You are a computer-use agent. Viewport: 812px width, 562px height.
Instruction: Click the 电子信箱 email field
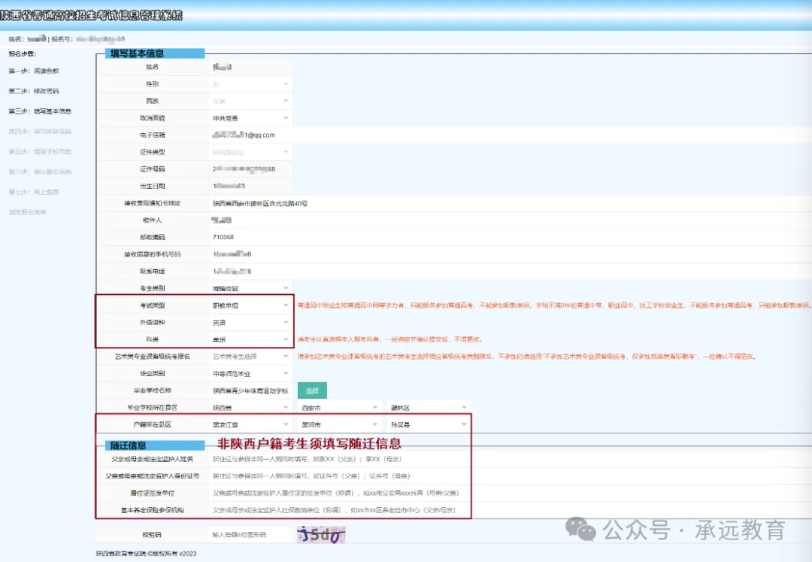click(510, 135)
